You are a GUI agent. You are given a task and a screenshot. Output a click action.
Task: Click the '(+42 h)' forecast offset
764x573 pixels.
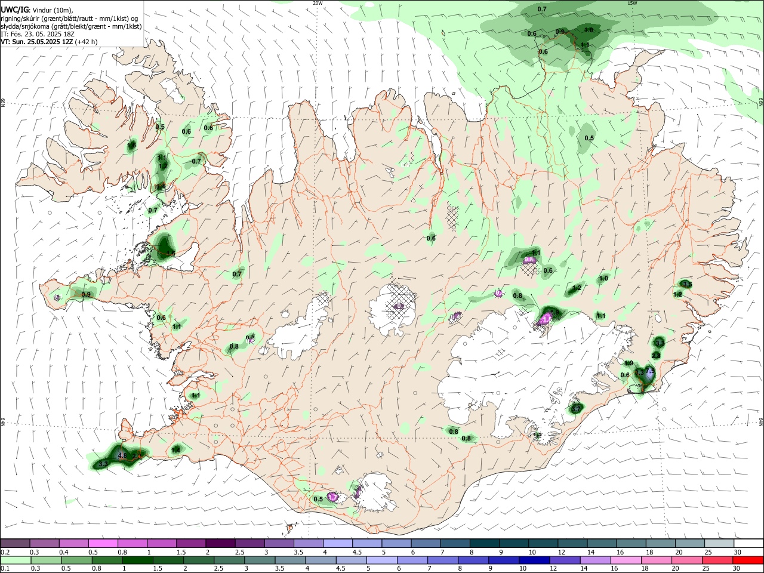coord(87,42)
